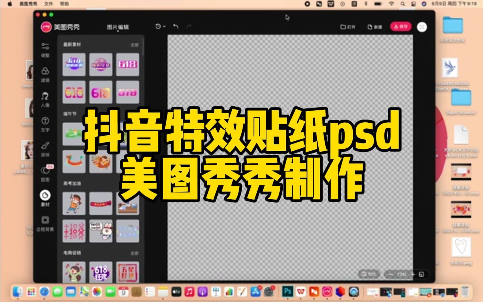Select the 人像 portrait tool
483x302 pixels.
pyautogui.click(x=45, y=100)
